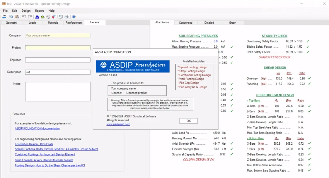329x178 pixels.
Task: Open Strap Footings: A Very Useful Structural System link
Action: click(44, 160)
